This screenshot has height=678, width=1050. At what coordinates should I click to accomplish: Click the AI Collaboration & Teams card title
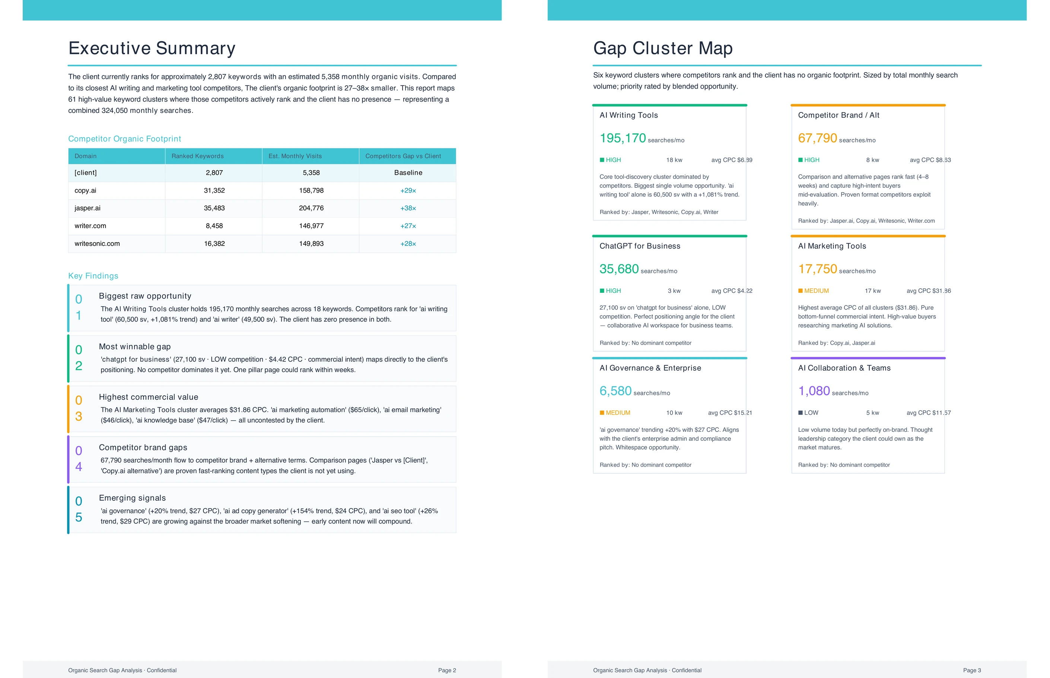(x=844, y=368)
